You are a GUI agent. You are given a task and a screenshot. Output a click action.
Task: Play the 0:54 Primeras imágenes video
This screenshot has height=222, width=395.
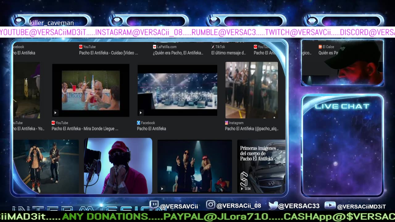(261, 166)
